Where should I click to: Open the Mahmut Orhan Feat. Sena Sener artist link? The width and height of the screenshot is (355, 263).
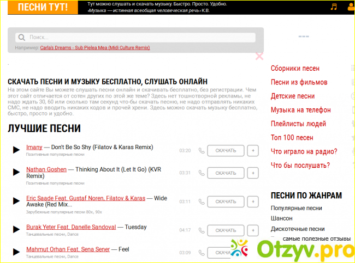click(x=67, y=249)
